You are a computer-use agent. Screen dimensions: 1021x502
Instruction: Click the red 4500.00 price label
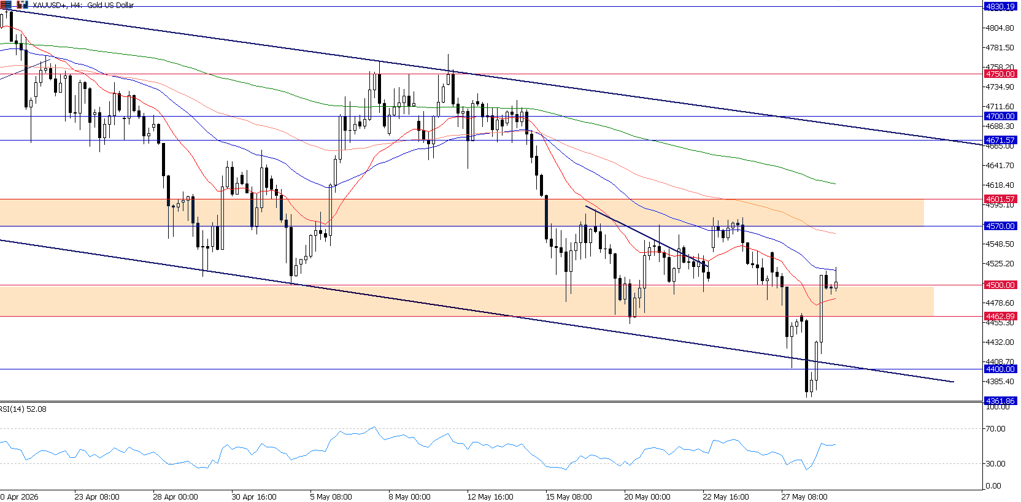(x=1000, y=285)
